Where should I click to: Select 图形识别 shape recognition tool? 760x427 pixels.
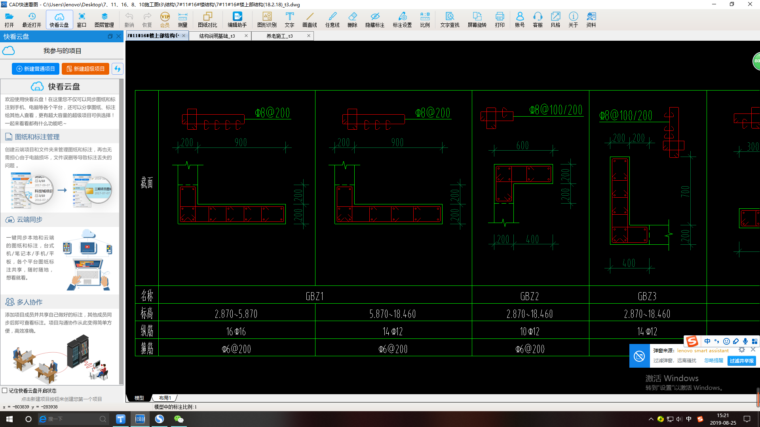(x=267, y=19)
